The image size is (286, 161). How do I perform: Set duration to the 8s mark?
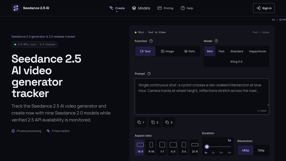[x=213, y=153]
